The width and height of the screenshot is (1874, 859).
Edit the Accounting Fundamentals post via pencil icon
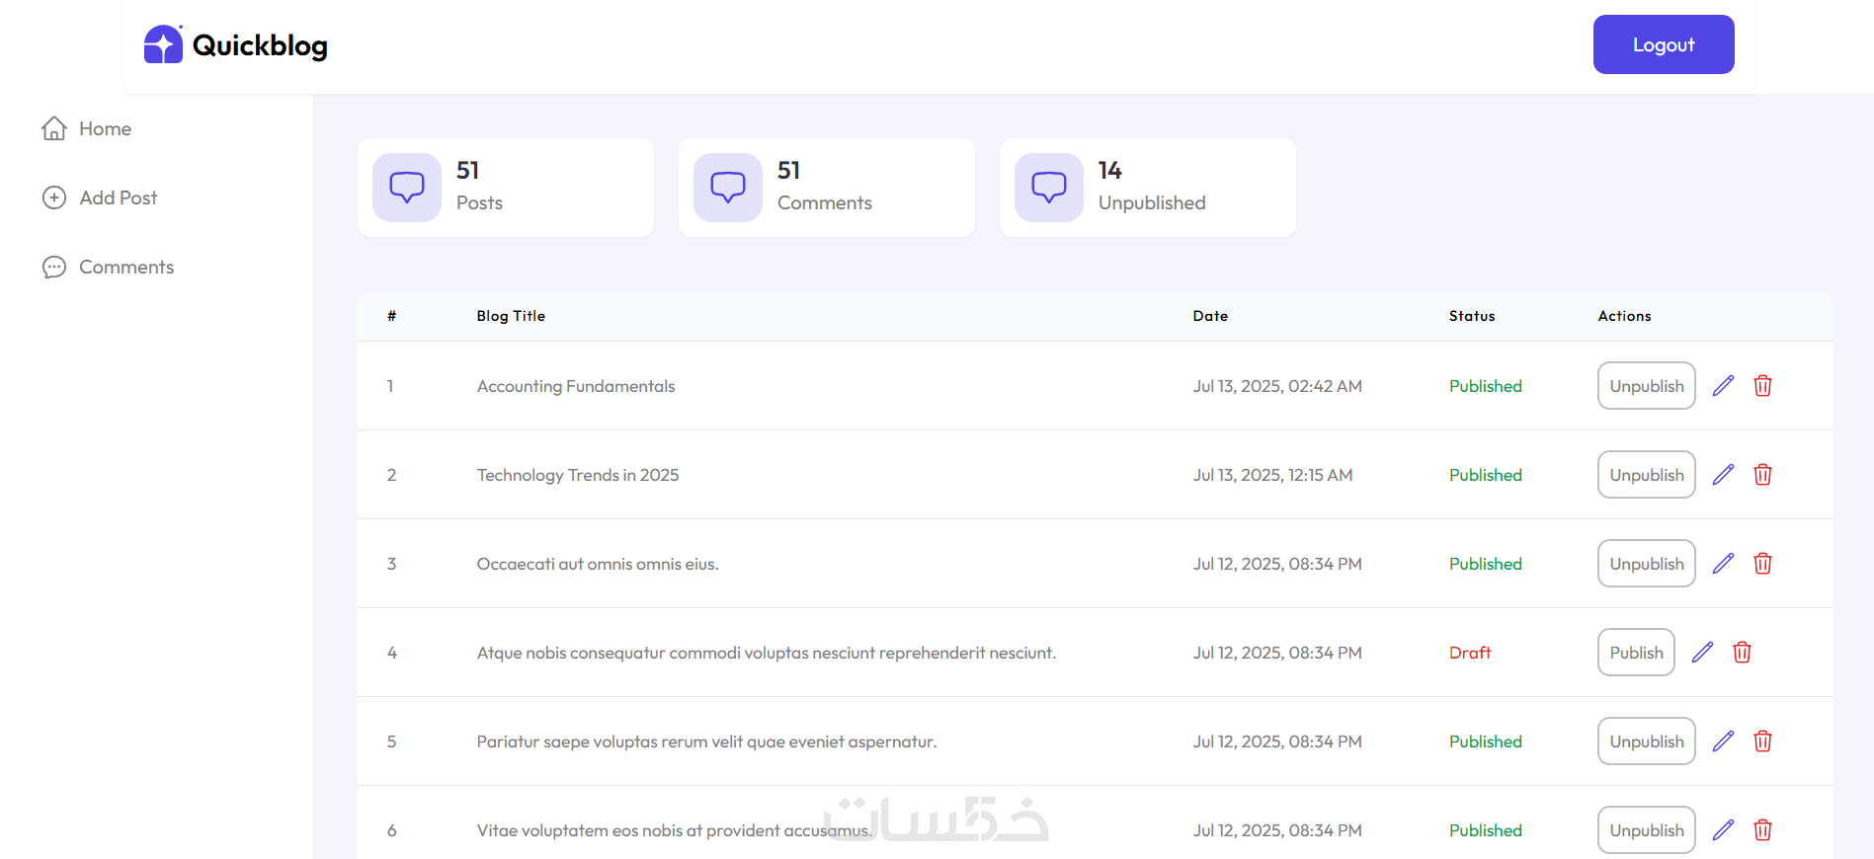click(1723, 386)
